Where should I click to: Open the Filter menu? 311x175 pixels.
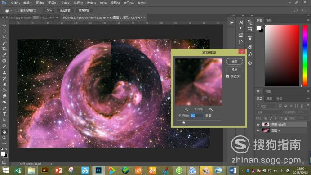coord(91,3)
